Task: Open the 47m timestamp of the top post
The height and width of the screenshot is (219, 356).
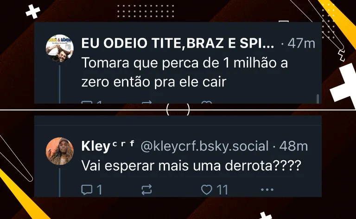Action: point(301,43)
